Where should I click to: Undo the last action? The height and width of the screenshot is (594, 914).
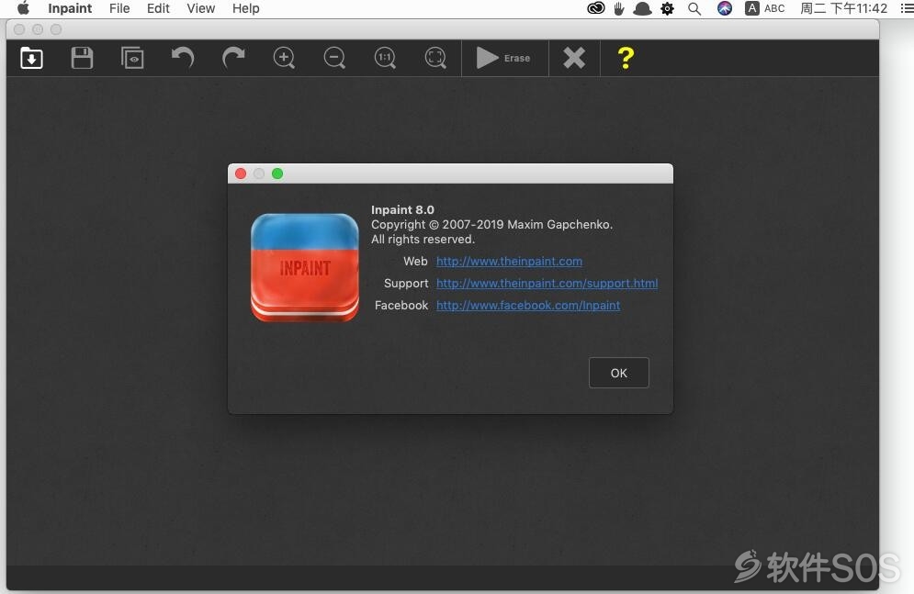pos(183,58)
